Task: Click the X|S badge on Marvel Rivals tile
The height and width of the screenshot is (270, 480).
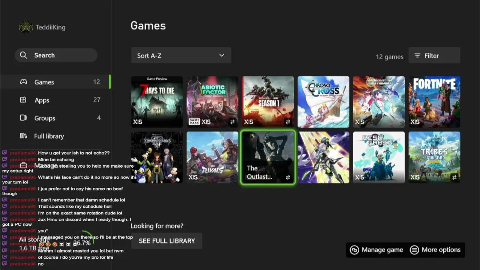Action: point(193,177)
